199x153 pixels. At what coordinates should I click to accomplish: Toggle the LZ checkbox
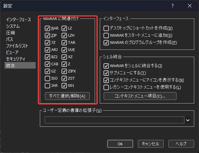point(64,28)
